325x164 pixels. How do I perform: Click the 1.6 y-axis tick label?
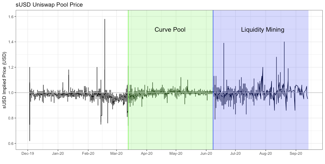[11, 16]
